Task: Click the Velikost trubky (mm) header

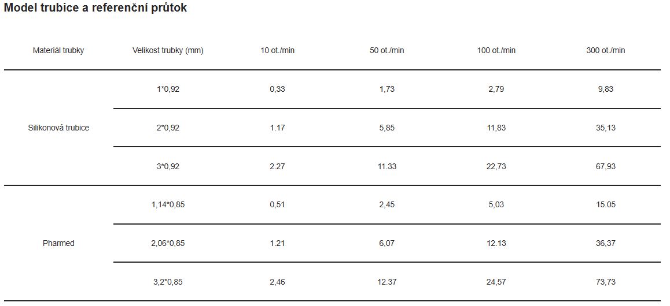Action: 168,50
